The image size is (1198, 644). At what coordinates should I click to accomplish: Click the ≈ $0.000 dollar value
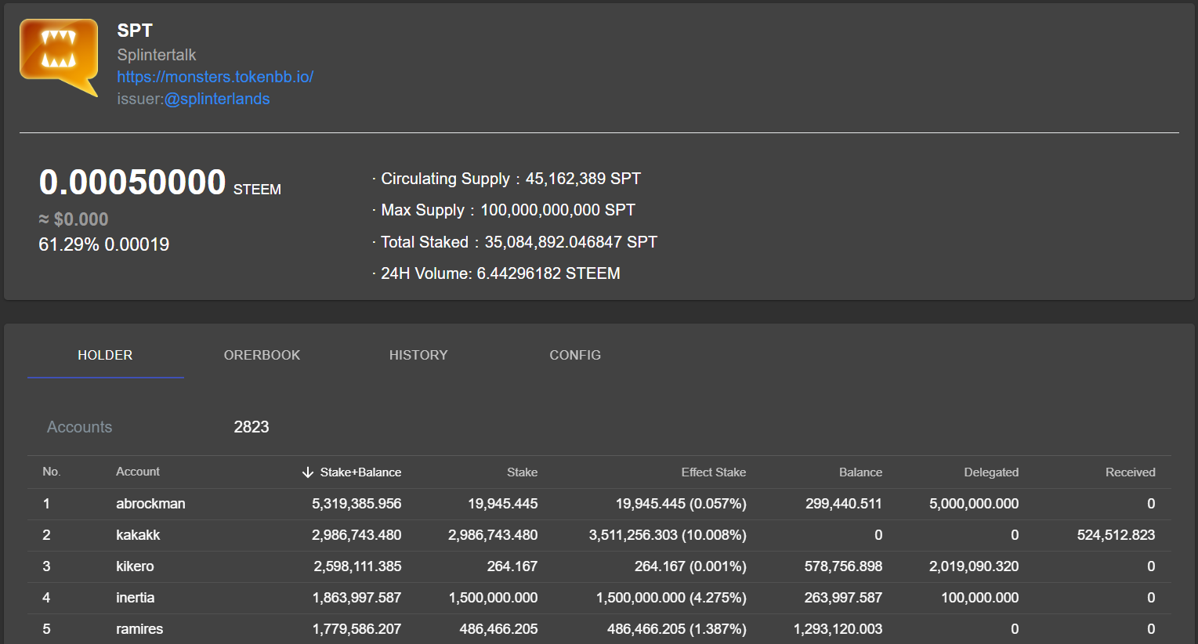74,219
